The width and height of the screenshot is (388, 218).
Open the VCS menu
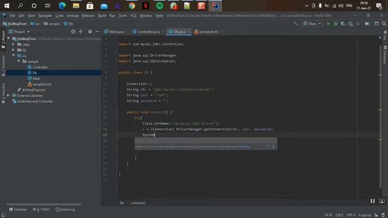(x=133, y=16)
